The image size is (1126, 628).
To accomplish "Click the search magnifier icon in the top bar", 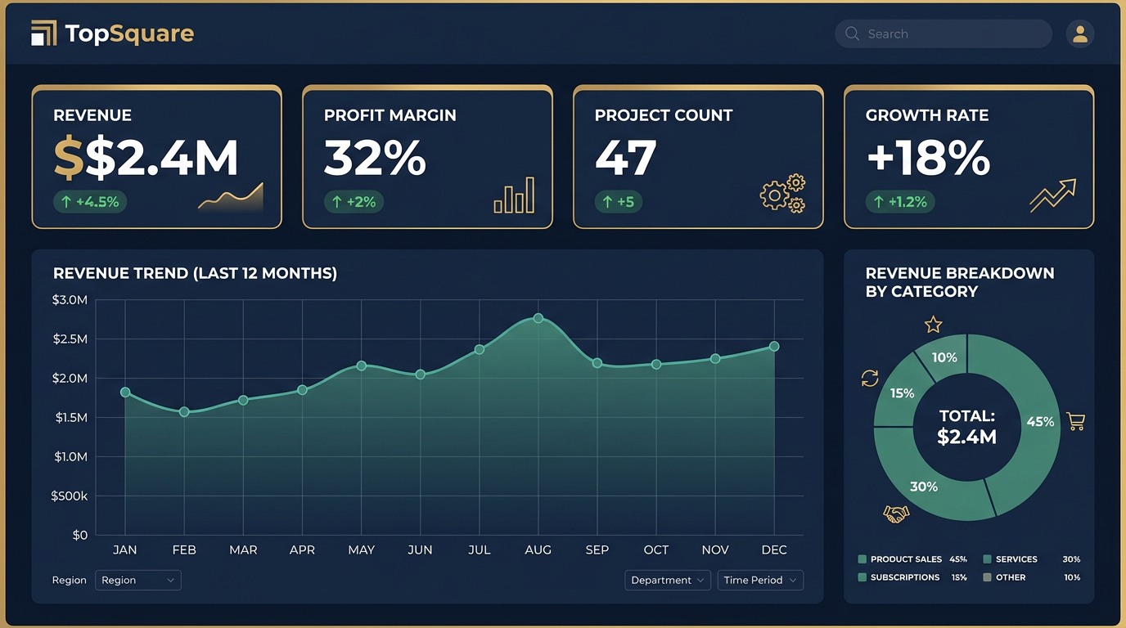I will pos(851,34).
